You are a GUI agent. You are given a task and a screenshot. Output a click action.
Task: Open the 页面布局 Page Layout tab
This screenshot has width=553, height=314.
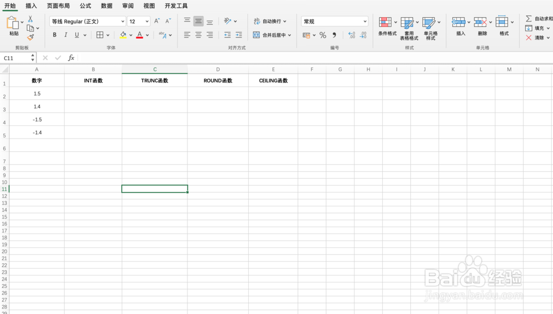point(58,6)
